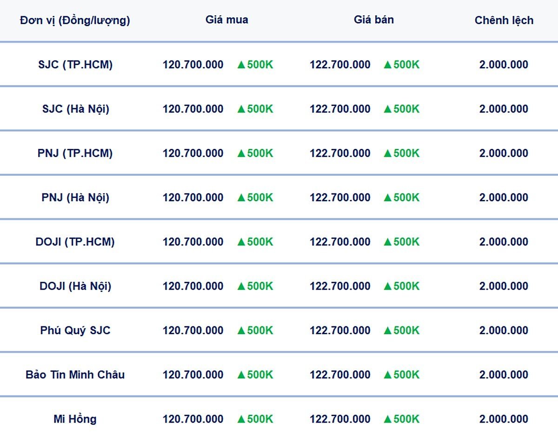Screen dimensions: 558x437
Task: Click SJC (TP.HCM) buy-price ▲500K indicator
Action: 255,65
